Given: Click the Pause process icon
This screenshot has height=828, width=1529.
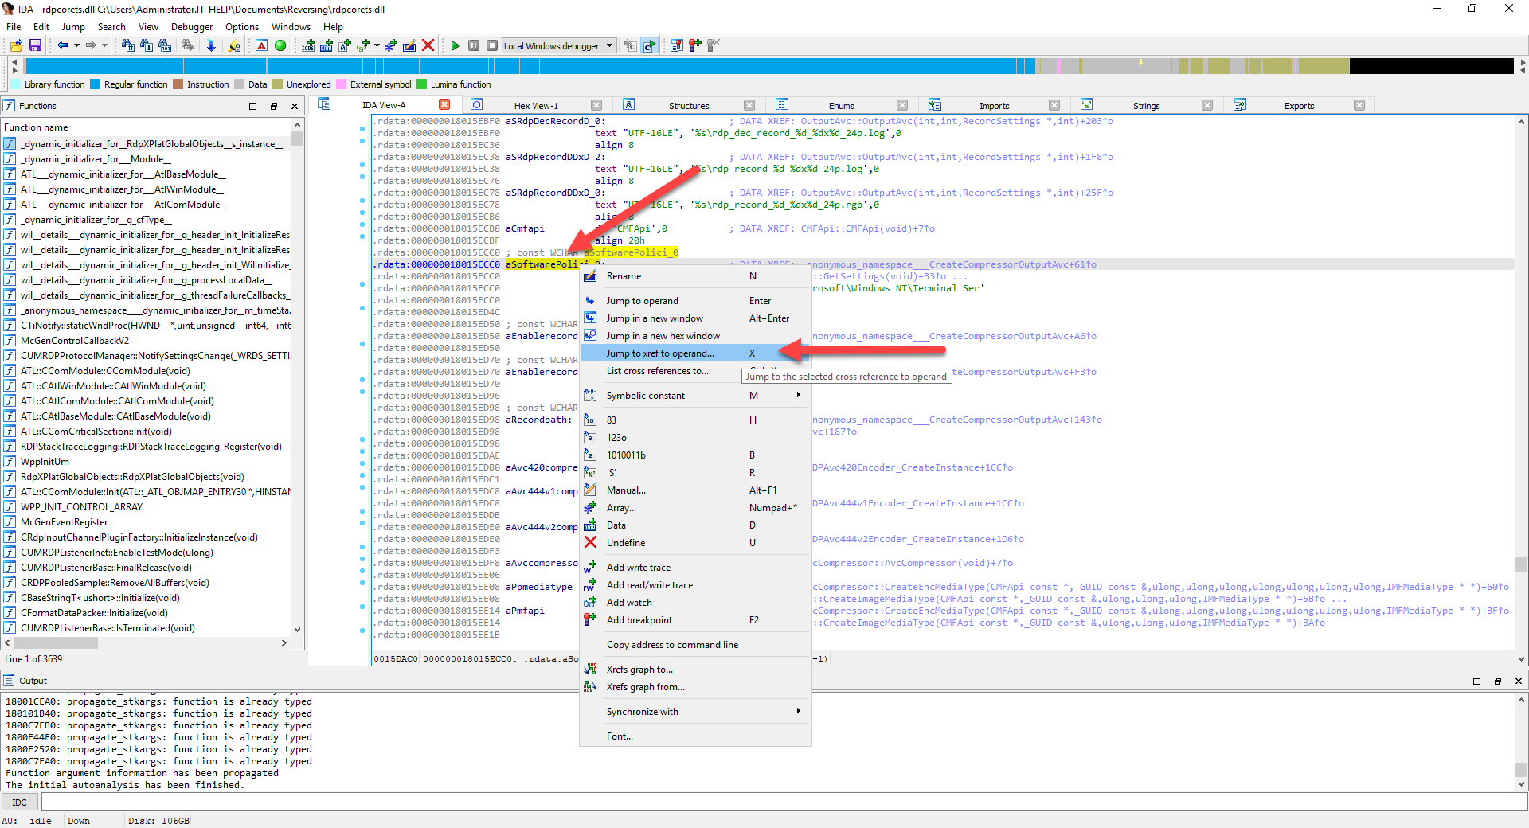Looking at the screenshot, I should (x=474, y=45).
